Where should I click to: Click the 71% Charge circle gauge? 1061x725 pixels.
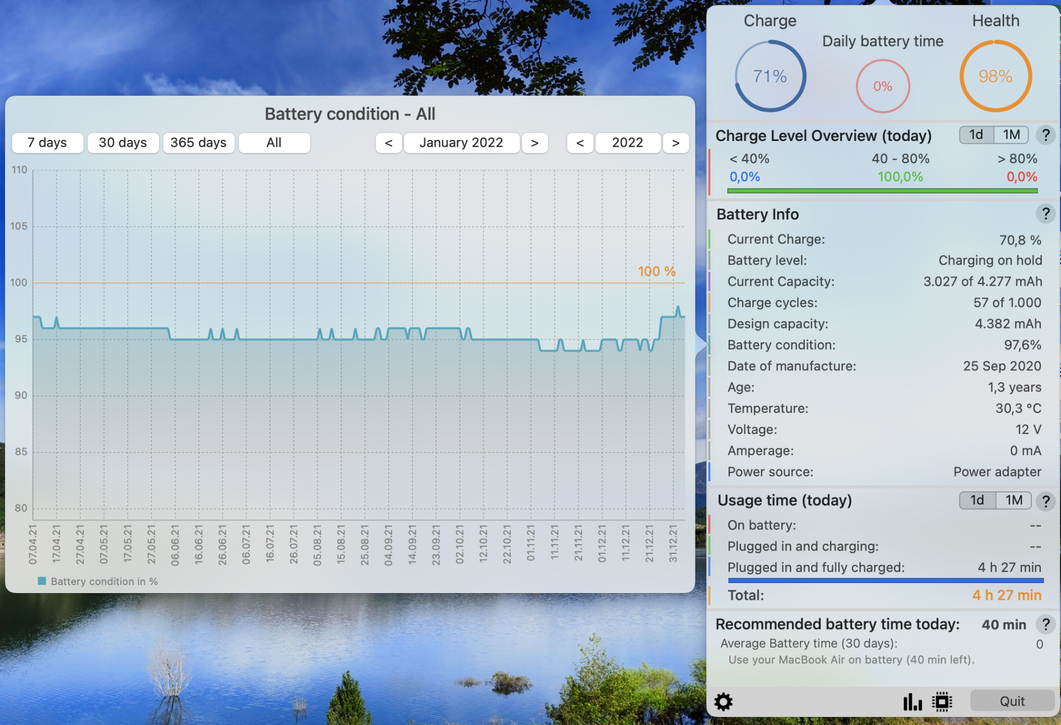click(x=770, y=76)
